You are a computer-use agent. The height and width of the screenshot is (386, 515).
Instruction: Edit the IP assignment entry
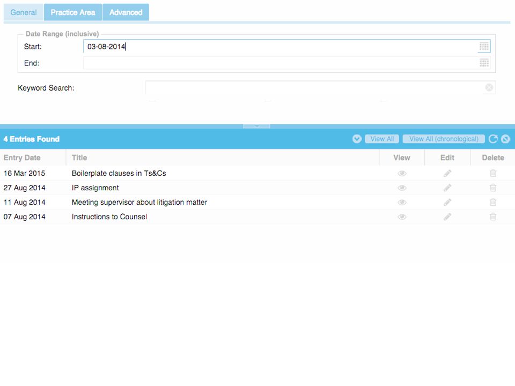447,188
